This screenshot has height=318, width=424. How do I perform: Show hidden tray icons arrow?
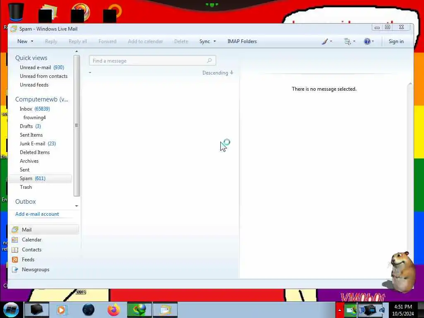click(x=340, y=310)
